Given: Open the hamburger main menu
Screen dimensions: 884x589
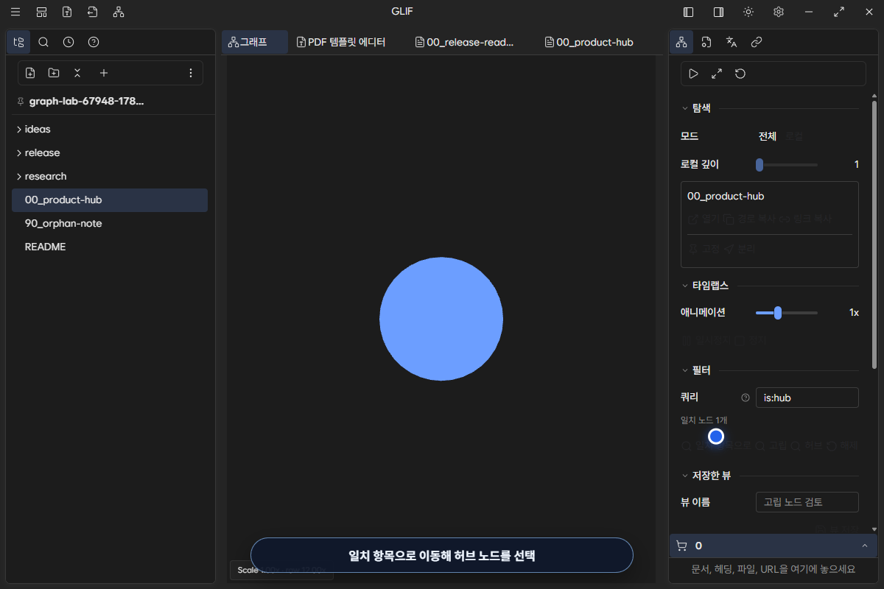Looking at the screenshot, I should coord(15,12).
